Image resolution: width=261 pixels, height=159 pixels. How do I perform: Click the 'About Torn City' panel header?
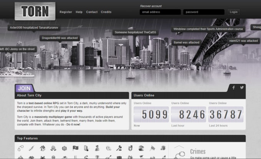(x=72, y=95)
